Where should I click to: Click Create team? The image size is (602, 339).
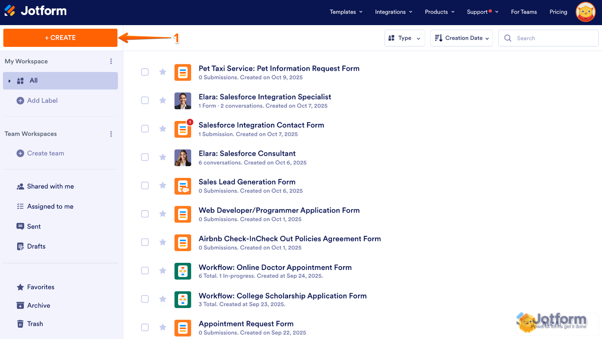tap(40, 153)
